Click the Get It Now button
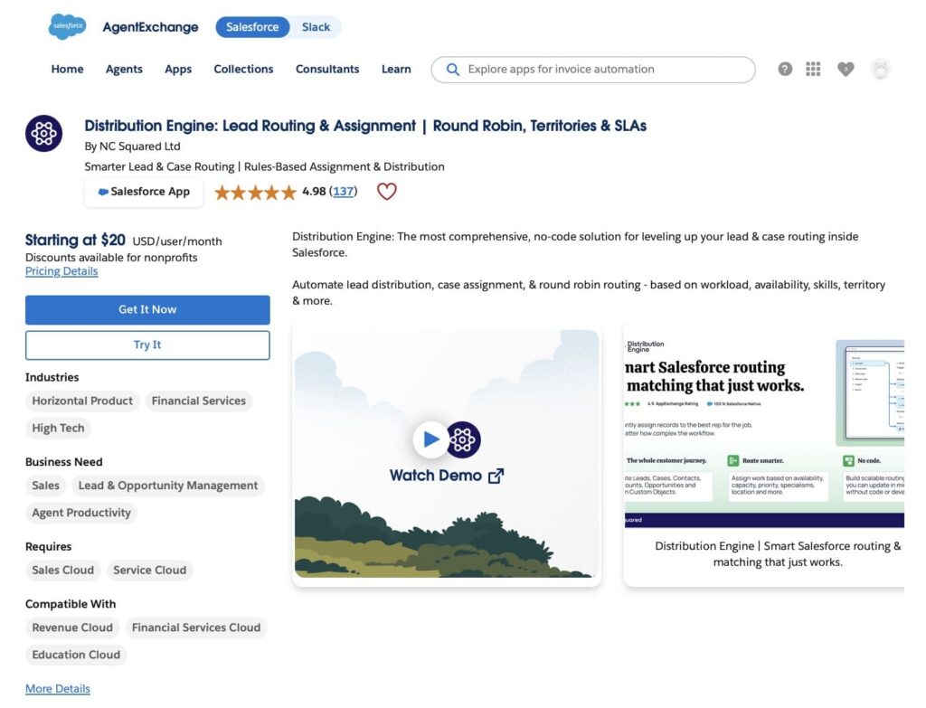 click(147, 310)
